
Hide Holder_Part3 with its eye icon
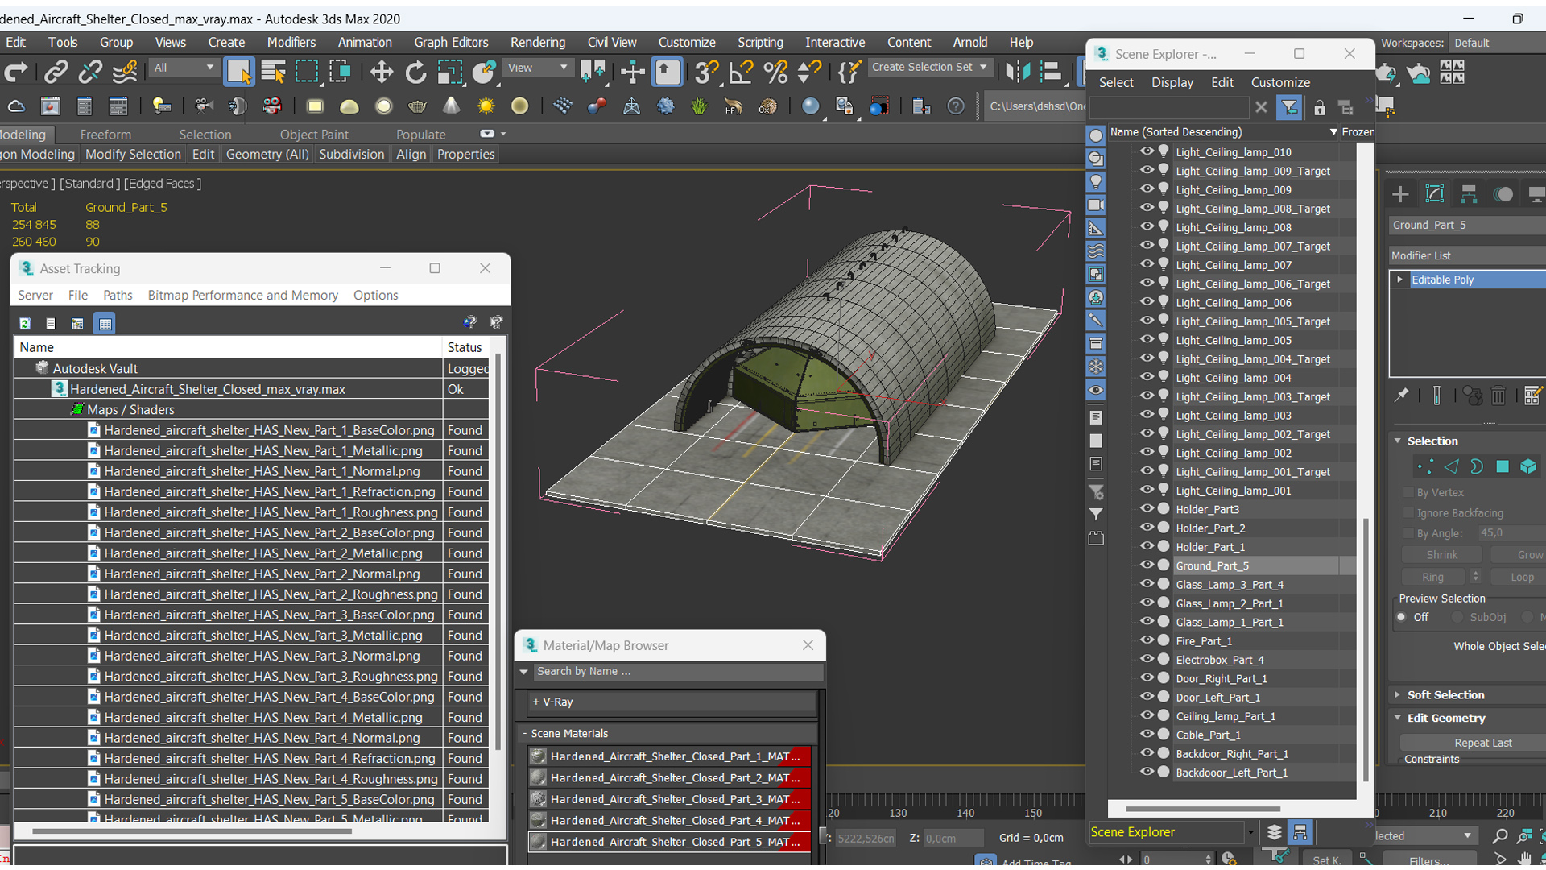tap(1147, 508)
